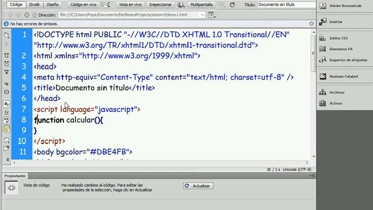Open Multipantalla options
The height and width of the screenshot is (210, 373).
(x=201, y=5)
